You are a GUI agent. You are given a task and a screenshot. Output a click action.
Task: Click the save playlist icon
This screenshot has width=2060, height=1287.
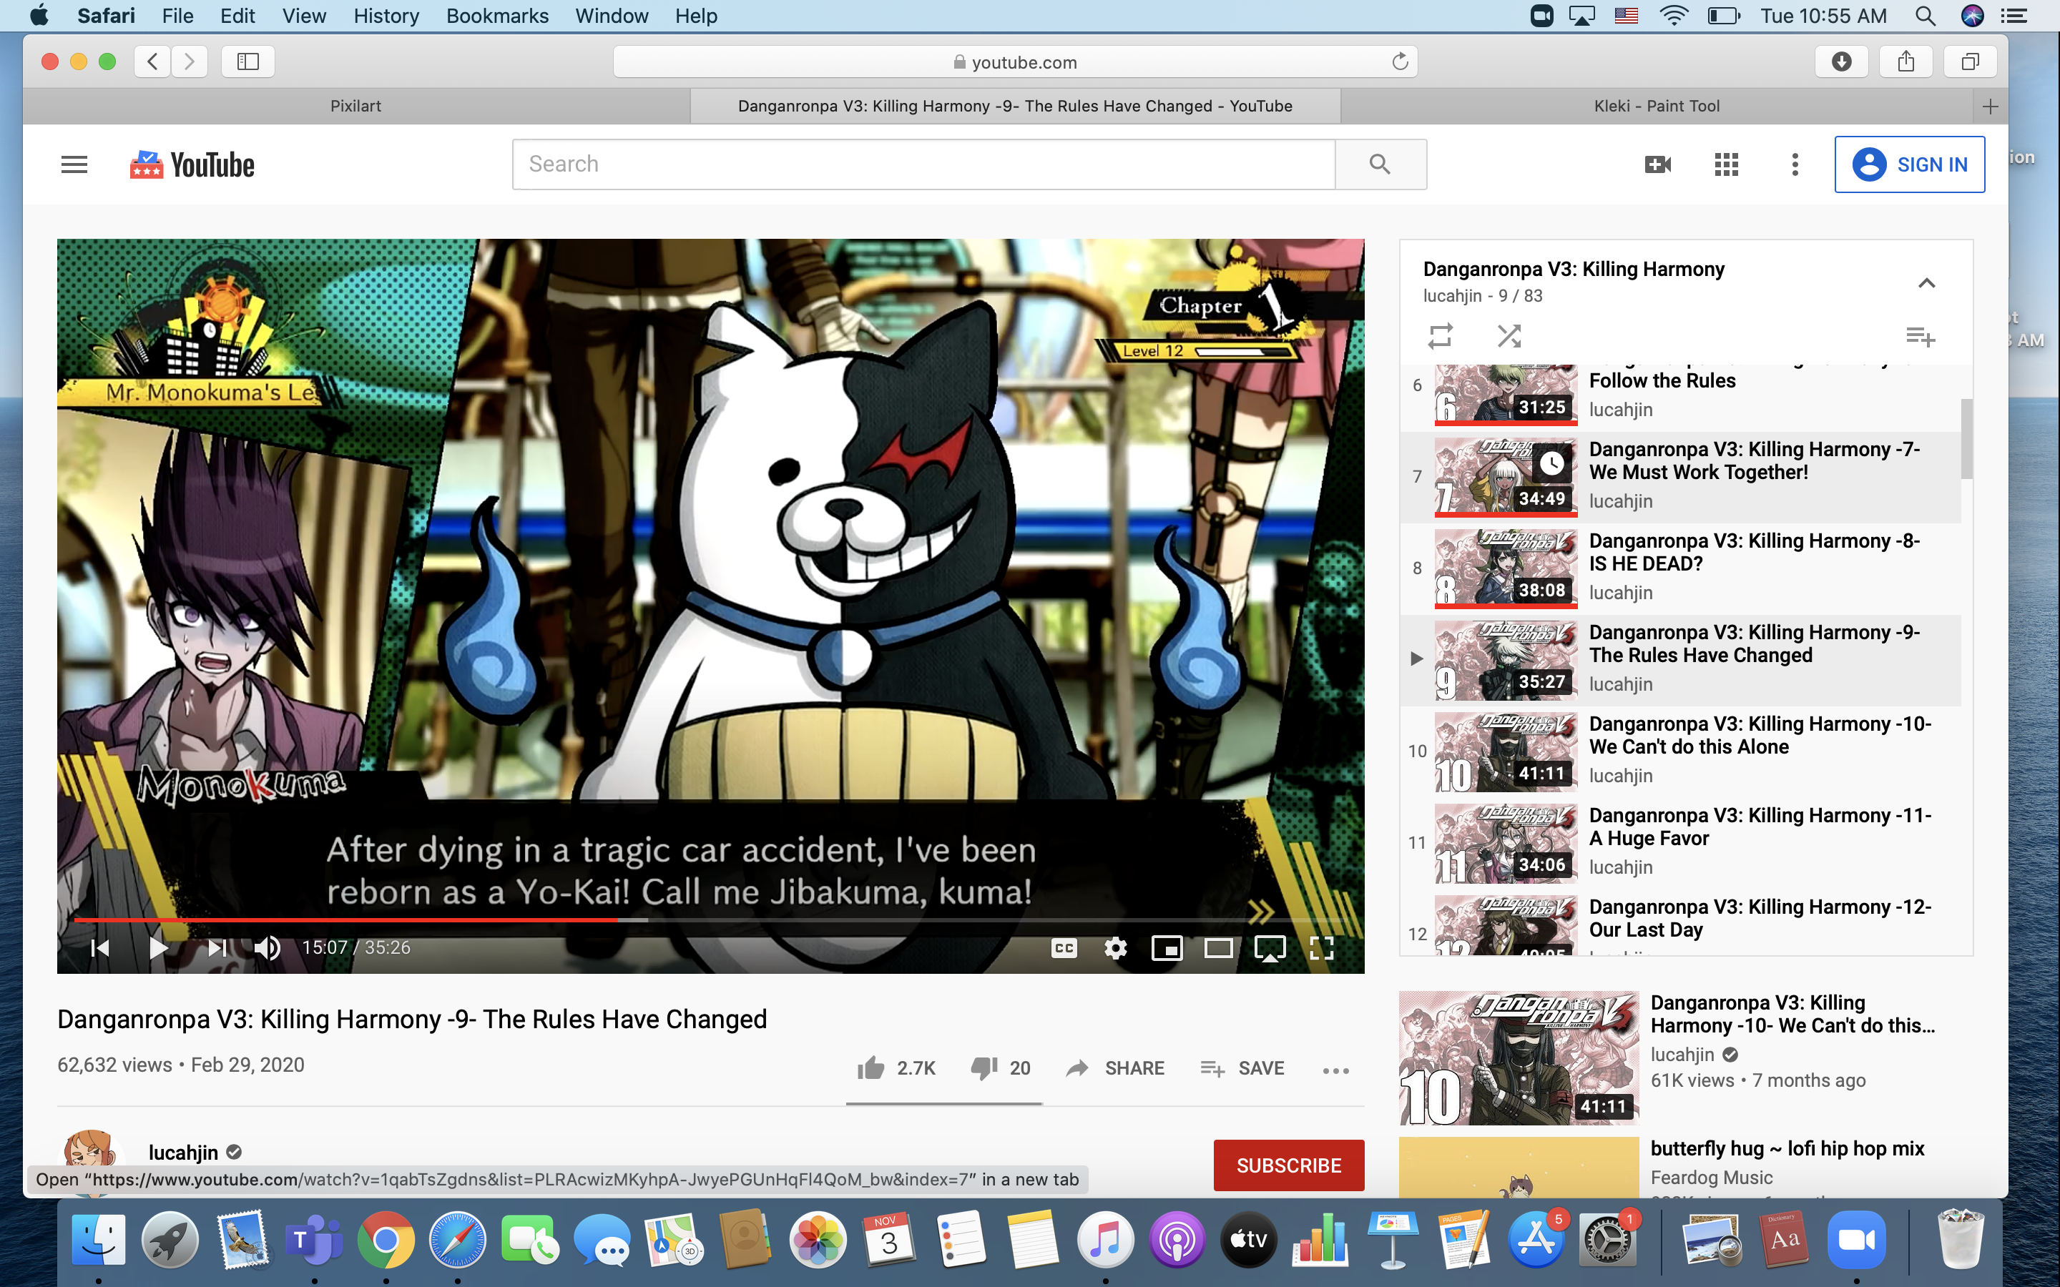click(x=1921, y=336)
